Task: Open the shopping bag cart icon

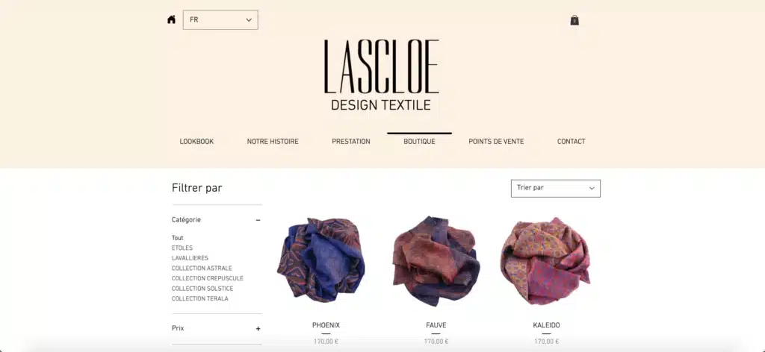Action: click(574, 20)
